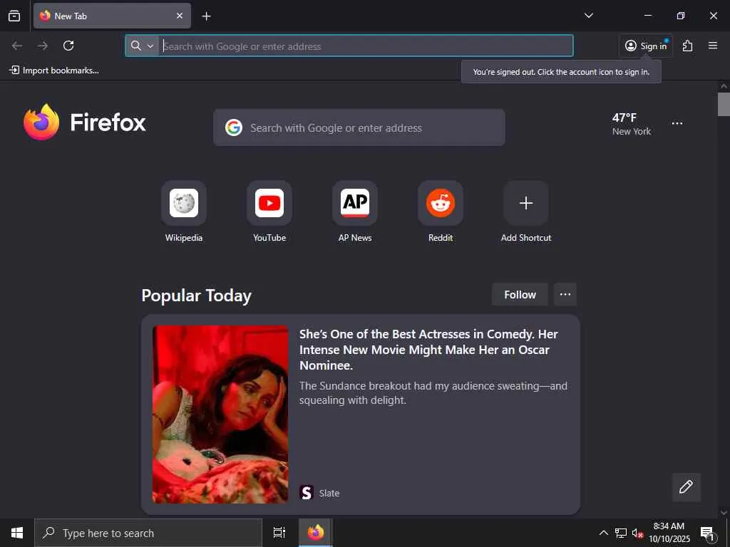This screenshot has height=547, width=730.
Task: Follow the Popular Today topic
Action: 520,294
